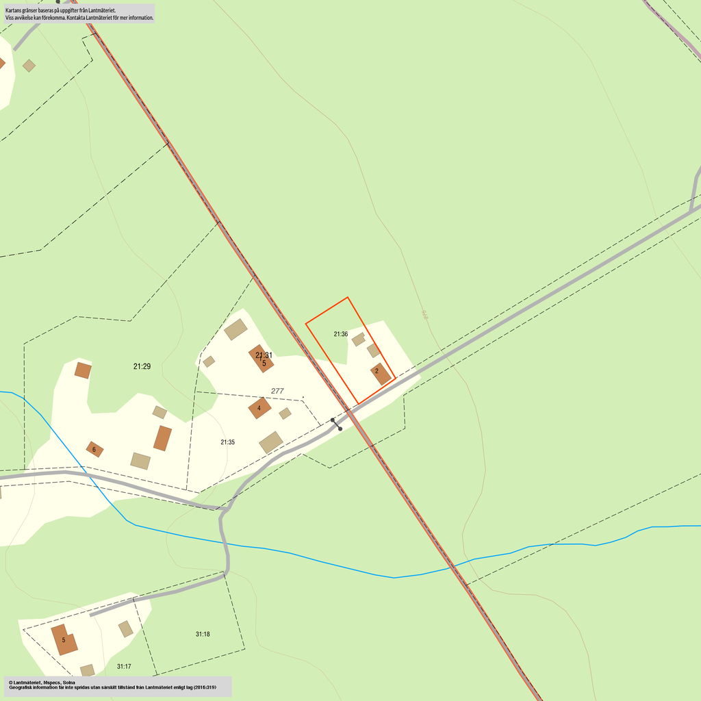The width and height of the screenshot is (701, 701).
Task: Click the Lantmäteriet, Mspecs copyright notice
Action: 116,685
